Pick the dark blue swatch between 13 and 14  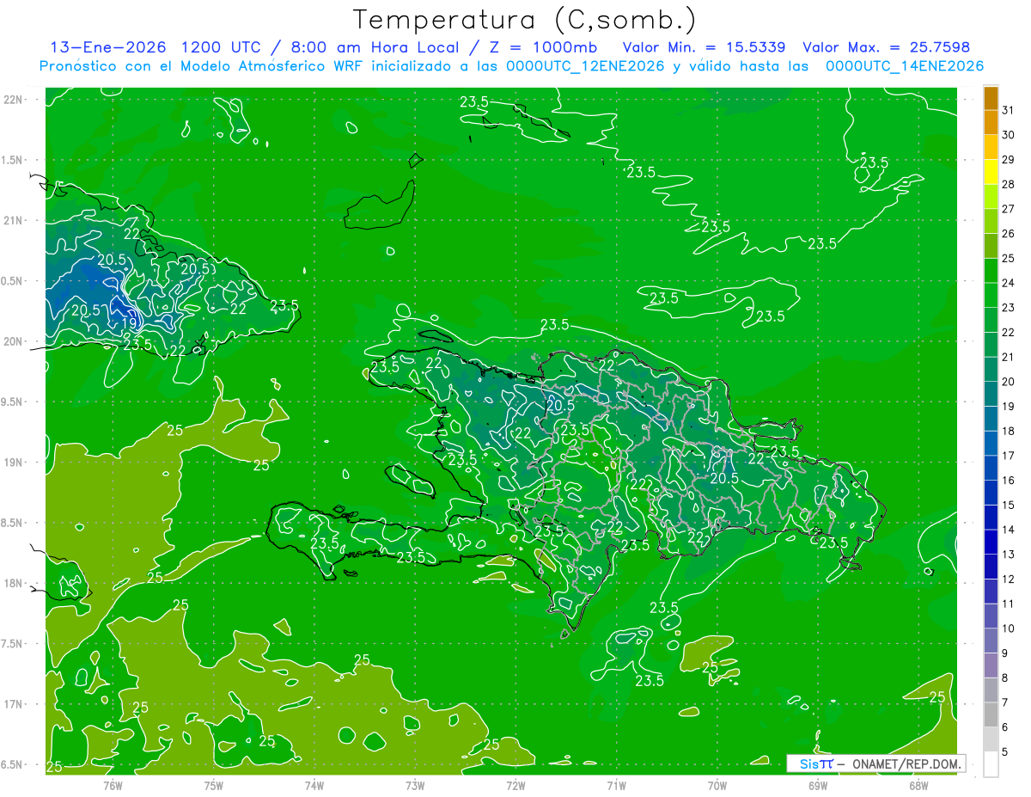[991, 543]
